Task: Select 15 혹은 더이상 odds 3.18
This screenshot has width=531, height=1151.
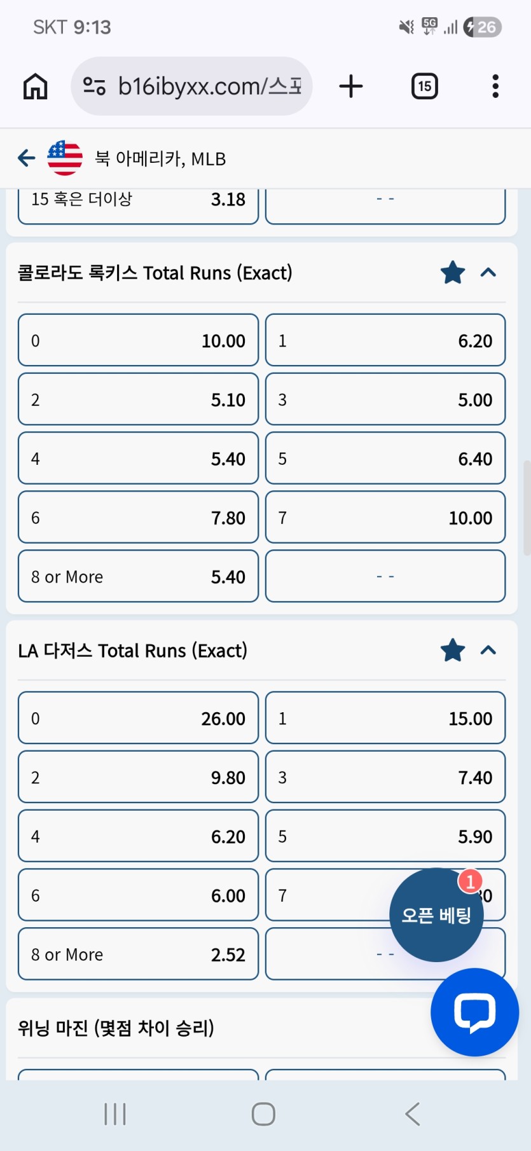Action: 138,202
